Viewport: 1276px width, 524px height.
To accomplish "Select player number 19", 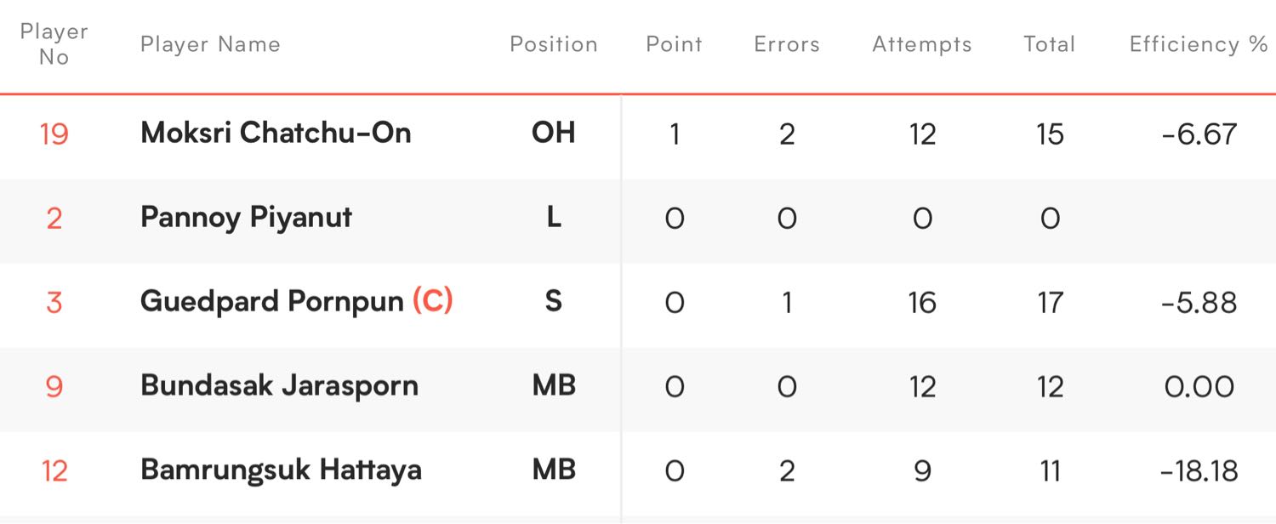I will [54, 134].
